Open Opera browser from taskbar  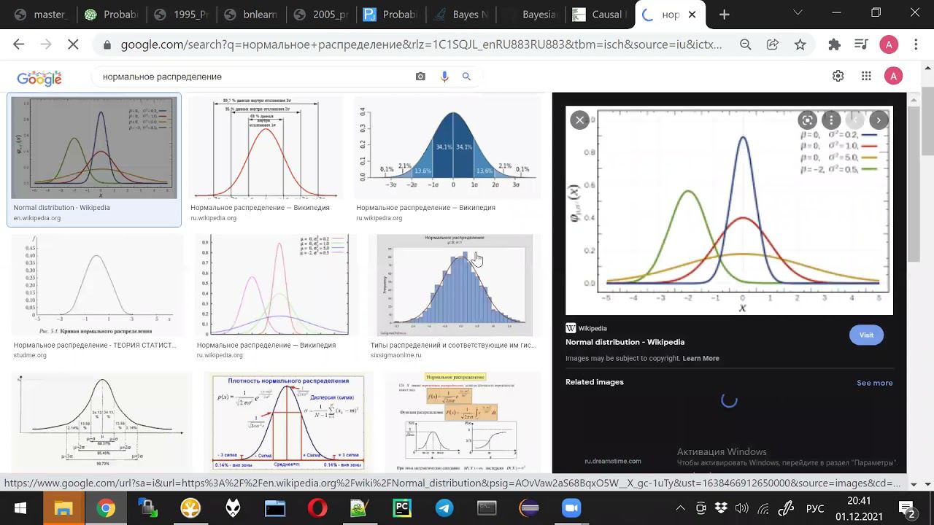pos(317,508)
